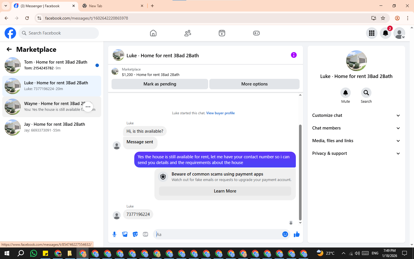This screenshot has width=414, height=259.
Task: Click chat scroll down arrow
Action: pyautogui.click(x=300, y=223)
